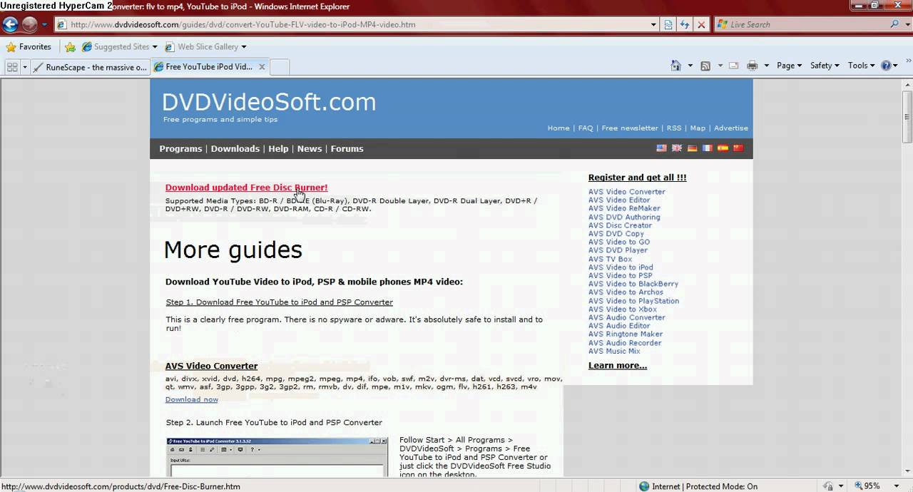Image resolution: width=913 pixels, height=492 pixels.
Task: Expand the tab list dropdown arrow
Action: (25, 66)
